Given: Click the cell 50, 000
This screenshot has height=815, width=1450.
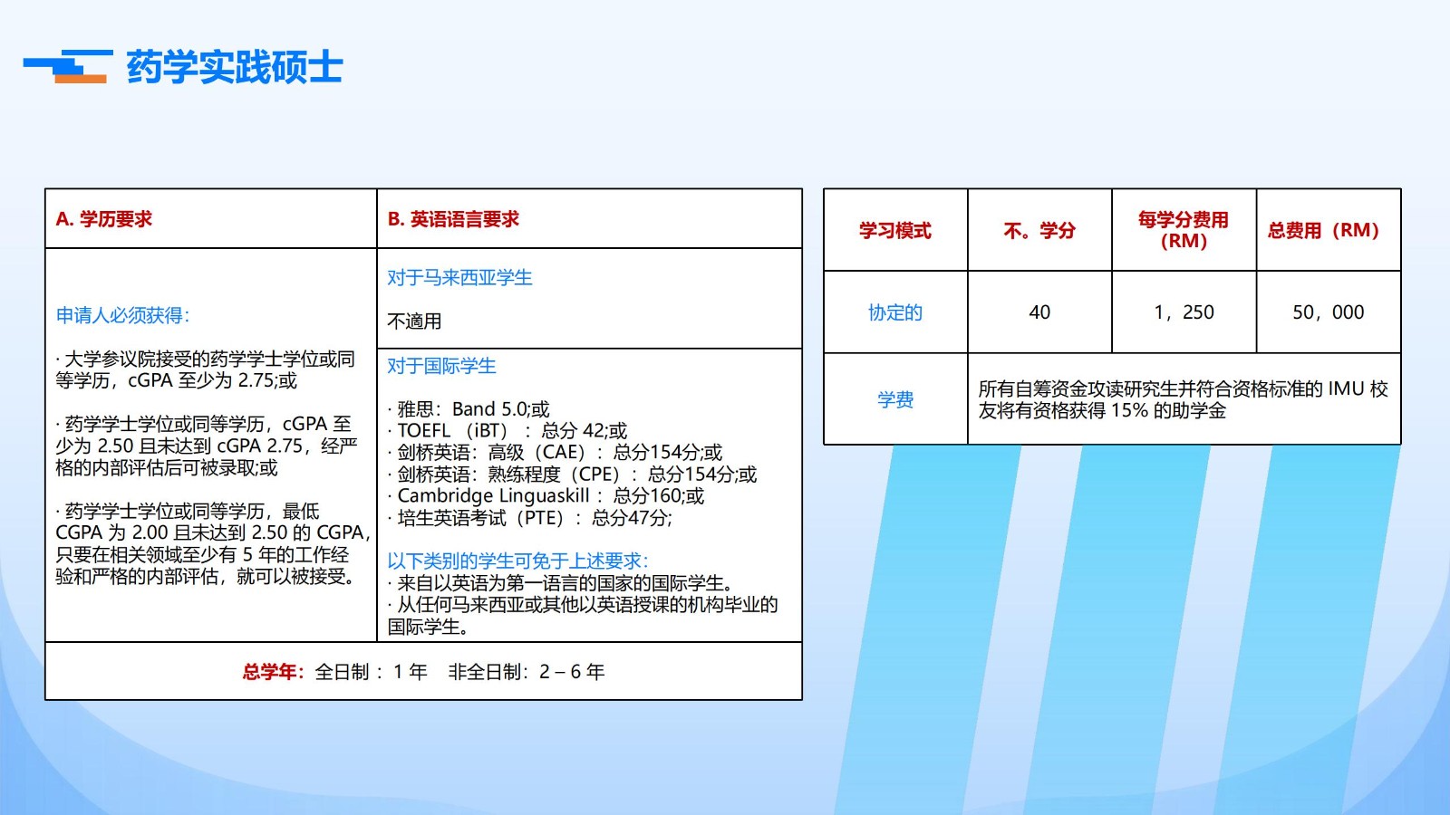Looking at the screenshot, I should click(1329, 312).
